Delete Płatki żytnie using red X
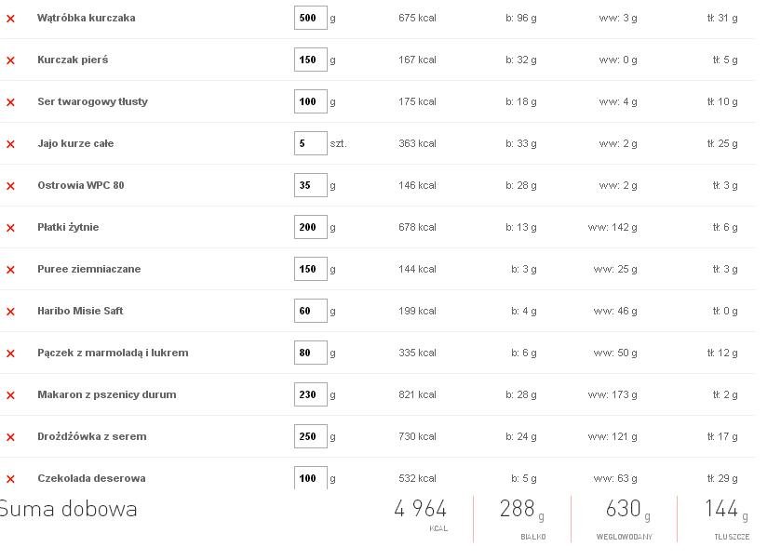 (10, 228)
